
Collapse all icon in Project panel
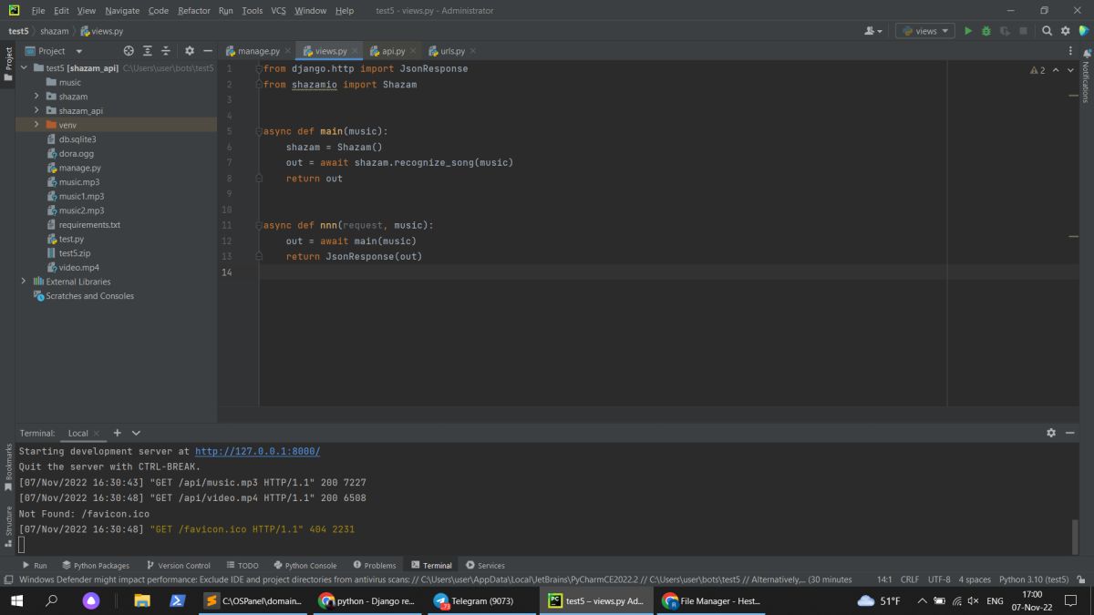tap(166, 51)
